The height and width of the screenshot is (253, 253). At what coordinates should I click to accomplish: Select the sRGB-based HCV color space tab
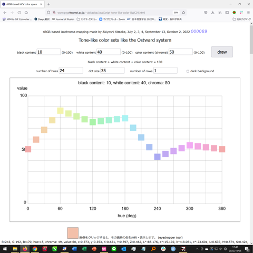[22, 4]
